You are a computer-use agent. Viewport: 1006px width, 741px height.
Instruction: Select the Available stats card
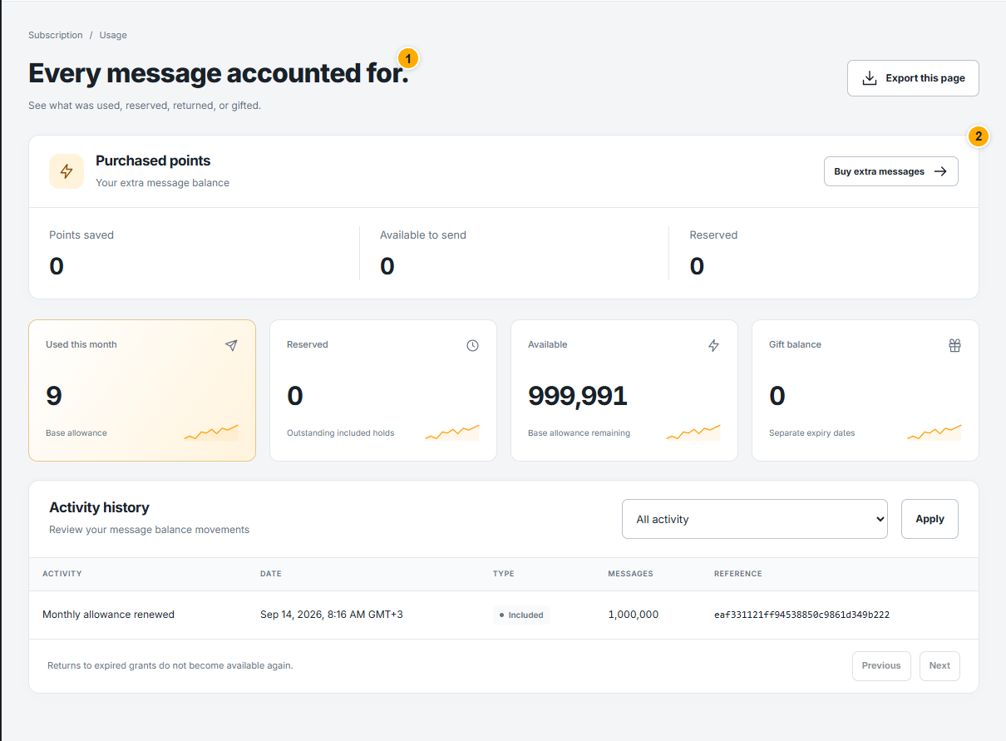point(624,390)
